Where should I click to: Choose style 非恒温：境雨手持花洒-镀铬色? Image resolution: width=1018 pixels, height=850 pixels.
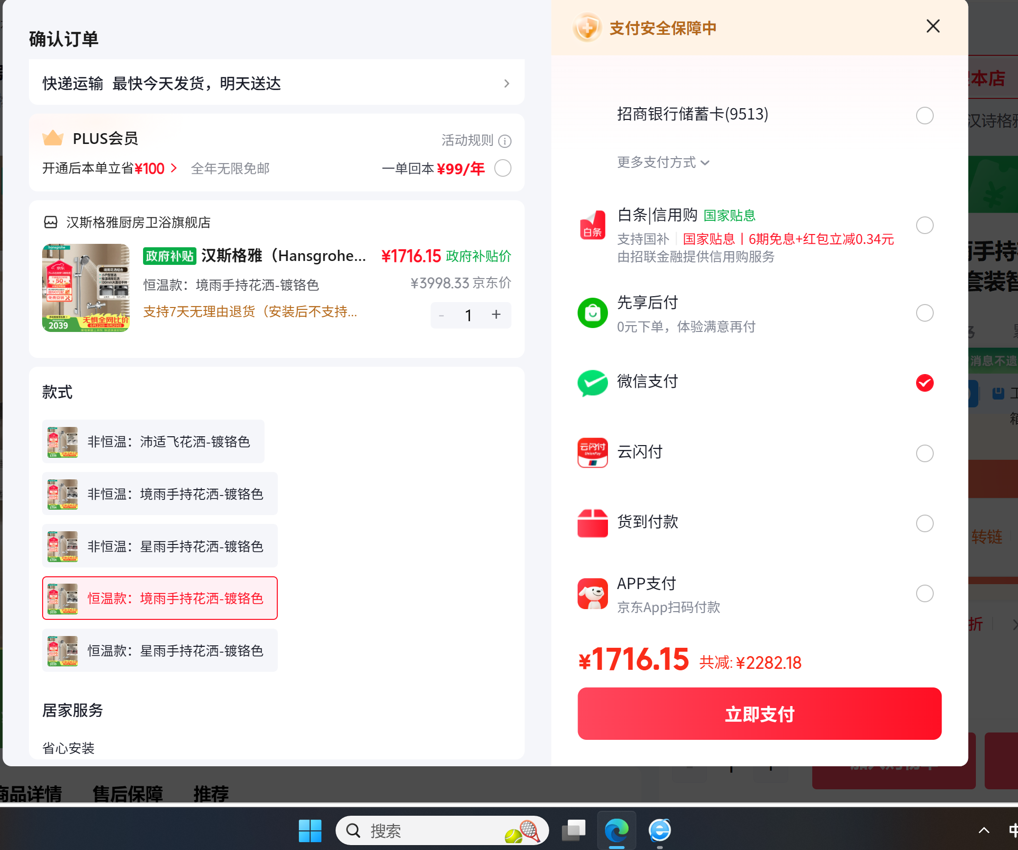[160, 494]
